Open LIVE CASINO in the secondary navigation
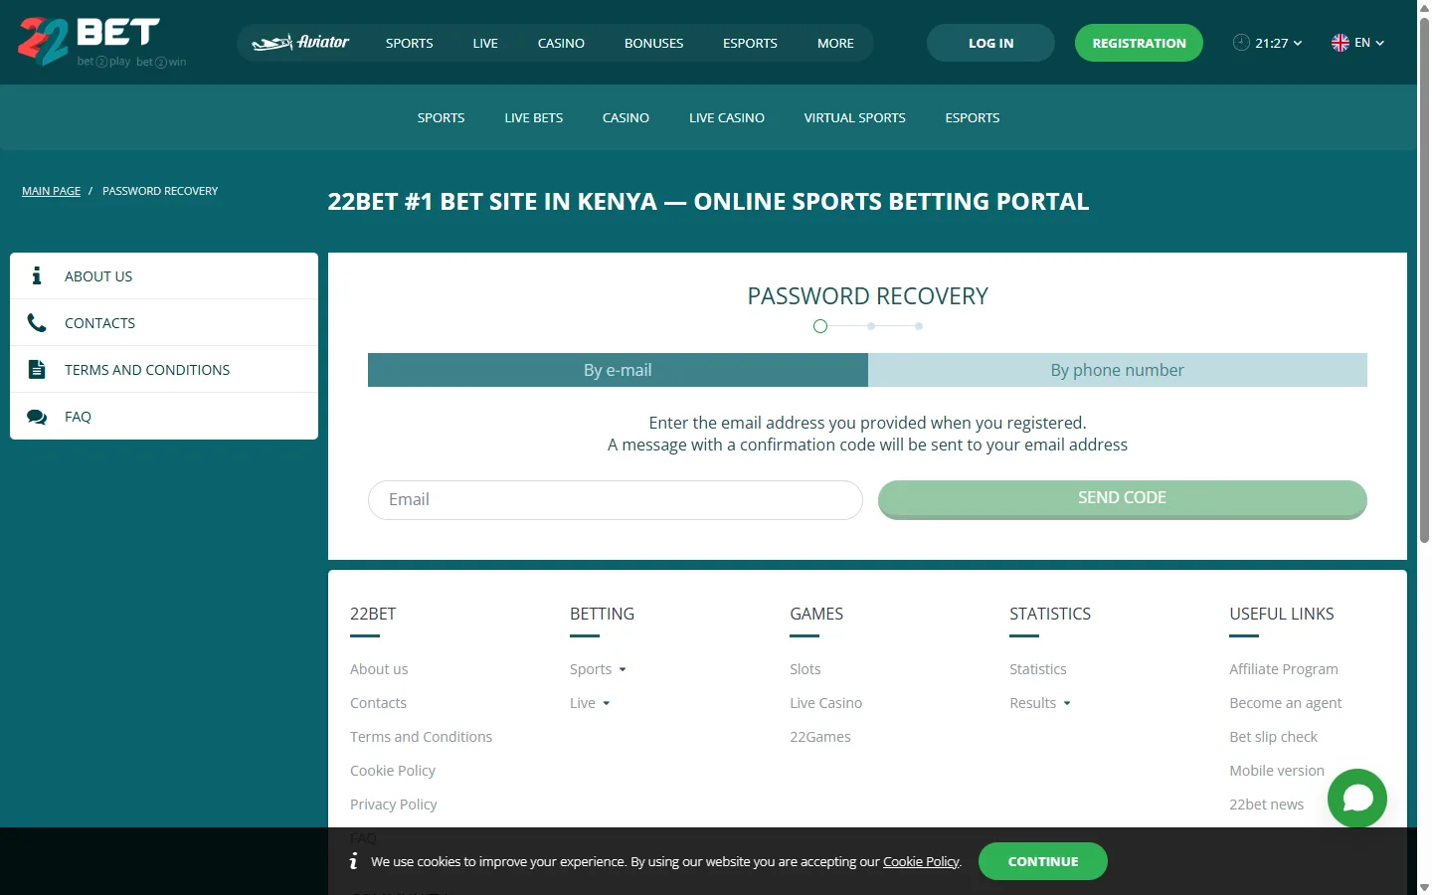The height and width of the screenshot is (895, 1432). 727,117
